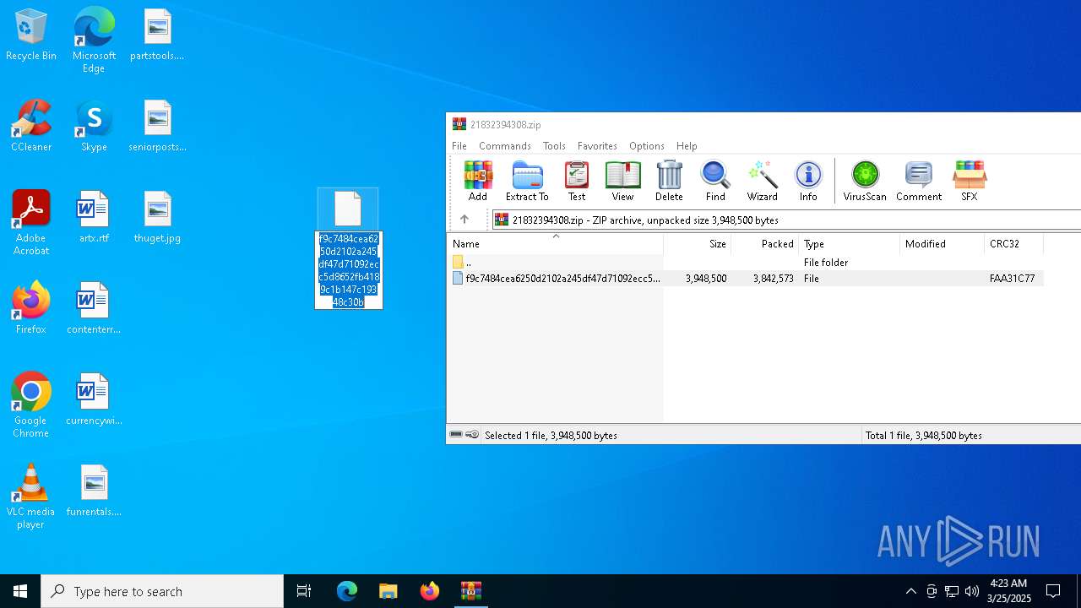This screenshot has width=1081, height=608.
Task: Click the taskbar search box
Action: click(x=162, y=591)
